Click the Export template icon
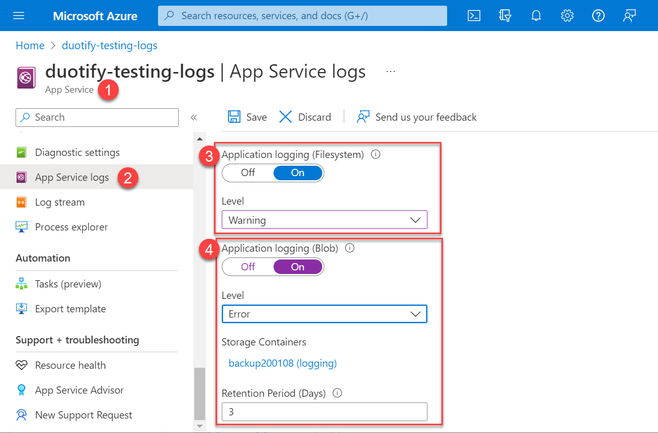This screenshot has height=433, width=658. [21, 309]
